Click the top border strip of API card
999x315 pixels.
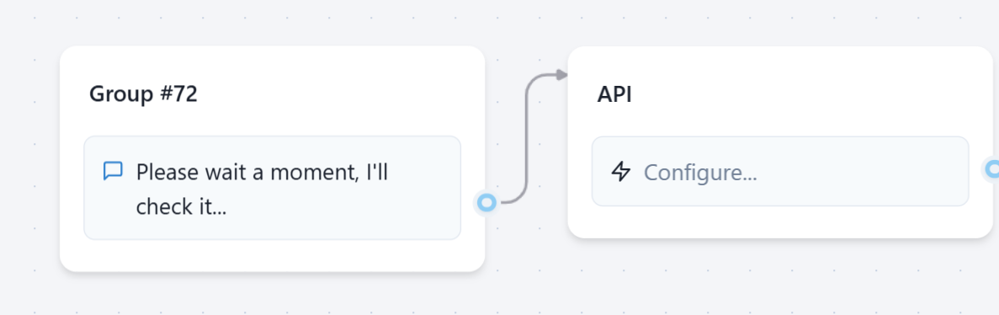coord(780,54)
